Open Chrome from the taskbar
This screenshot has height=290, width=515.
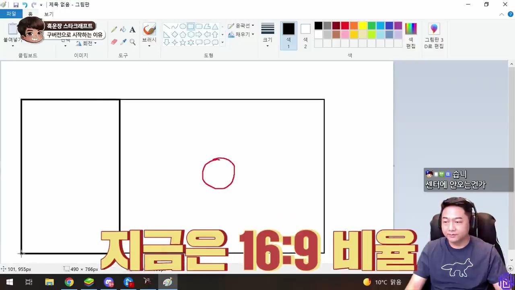[69, 282]
